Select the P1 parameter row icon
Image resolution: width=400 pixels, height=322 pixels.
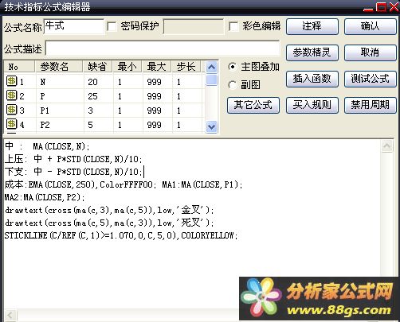(x=11, y=110)
